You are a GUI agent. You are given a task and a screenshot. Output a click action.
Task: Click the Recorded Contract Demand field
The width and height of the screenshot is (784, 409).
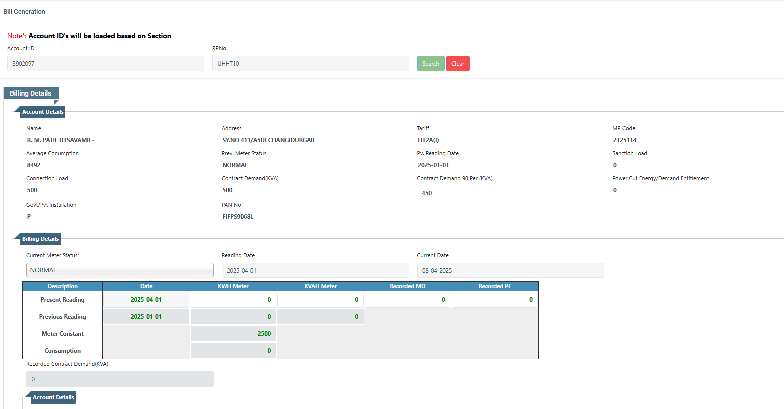tap(120, 379)
